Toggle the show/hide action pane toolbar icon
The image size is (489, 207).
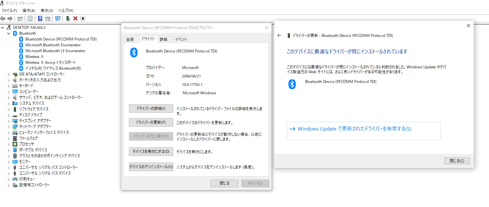coord(48,18)
